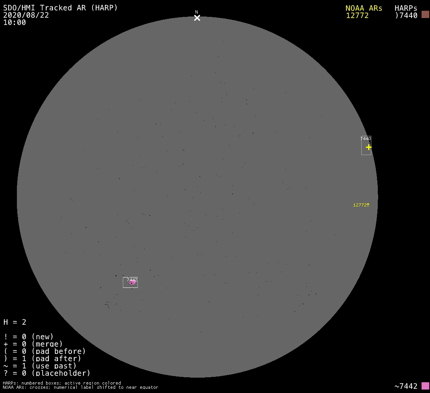The height and width of the screenshot is (393, 430).
Task: Click the H = 2 count
Action: pyautogui.click(x=15, y=322)
